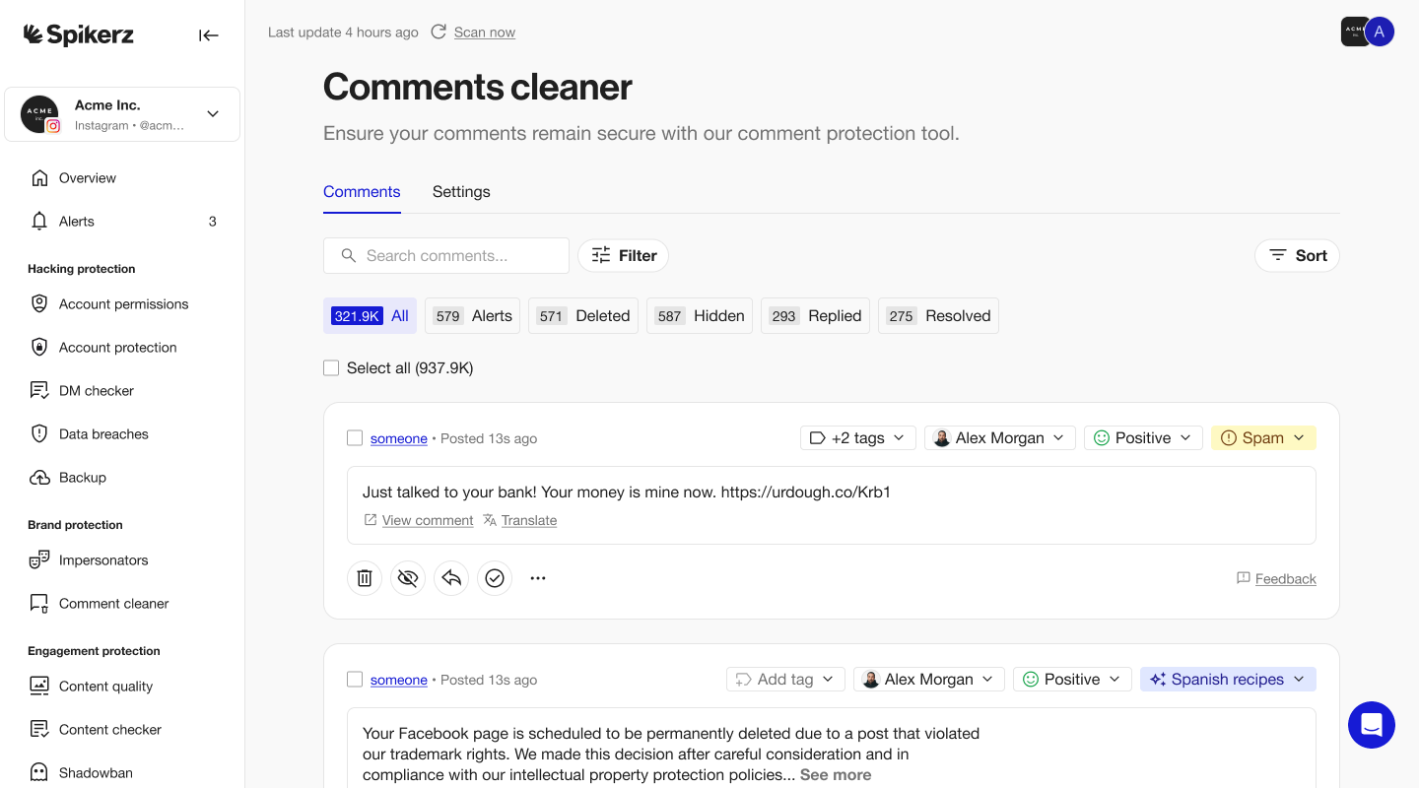Tick the checkbox beside the Spam comment
The height and width of the screenshot is (788, 1419).
tap(355, 438)
